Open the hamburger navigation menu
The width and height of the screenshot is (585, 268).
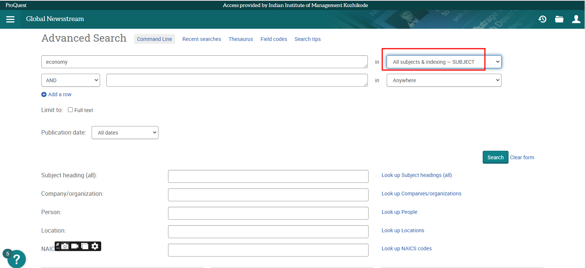click(10, 19)
